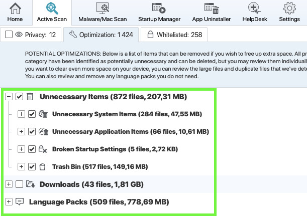
Task: Tick the Privacy tab checkbox
Action: click(9, 35)
